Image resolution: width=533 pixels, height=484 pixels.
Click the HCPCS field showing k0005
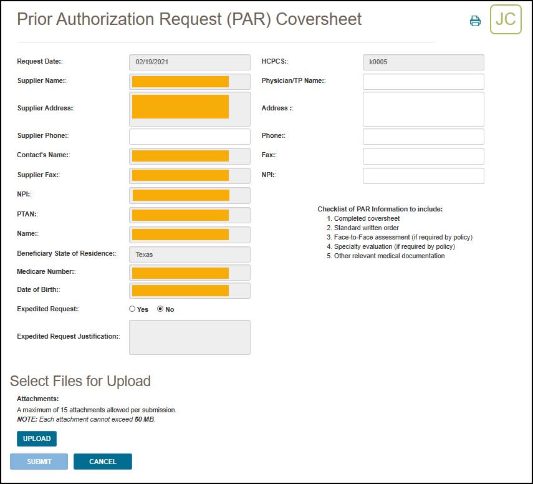[x=422, y=62]
